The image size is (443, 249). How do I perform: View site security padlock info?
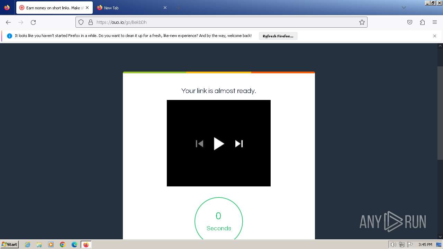pyautogui.click(x=91, y=22)
